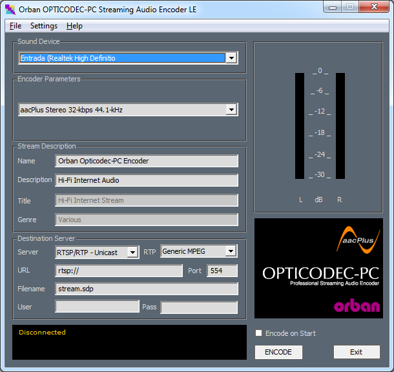Open the Server type RTSP/RTP dropdown
The width and height of the screenshot is (394, 372).
(x=132, y=252)
